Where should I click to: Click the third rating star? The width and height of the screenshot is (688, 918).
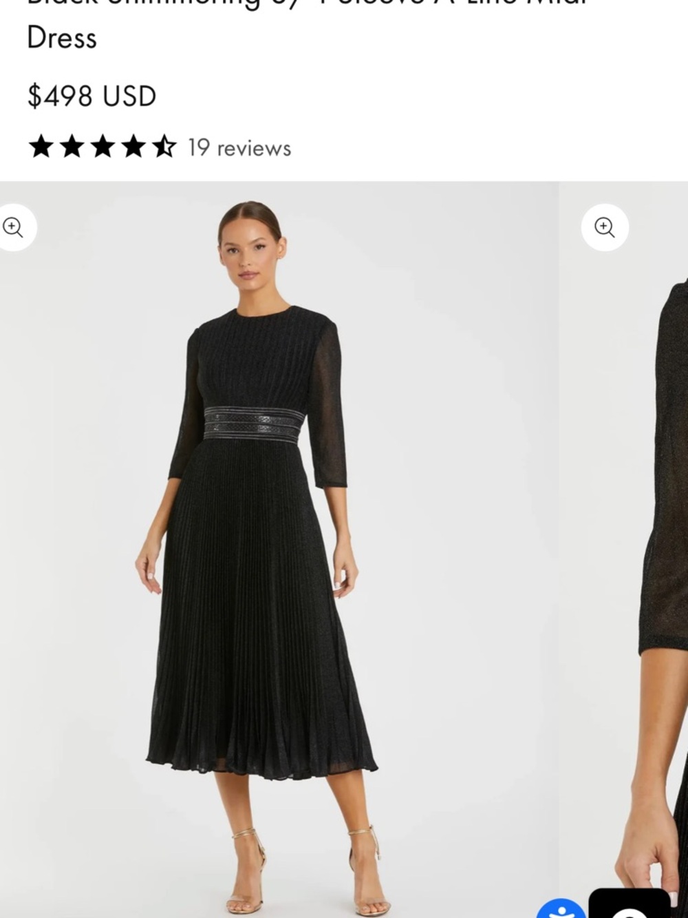click(x=103, y=147)
